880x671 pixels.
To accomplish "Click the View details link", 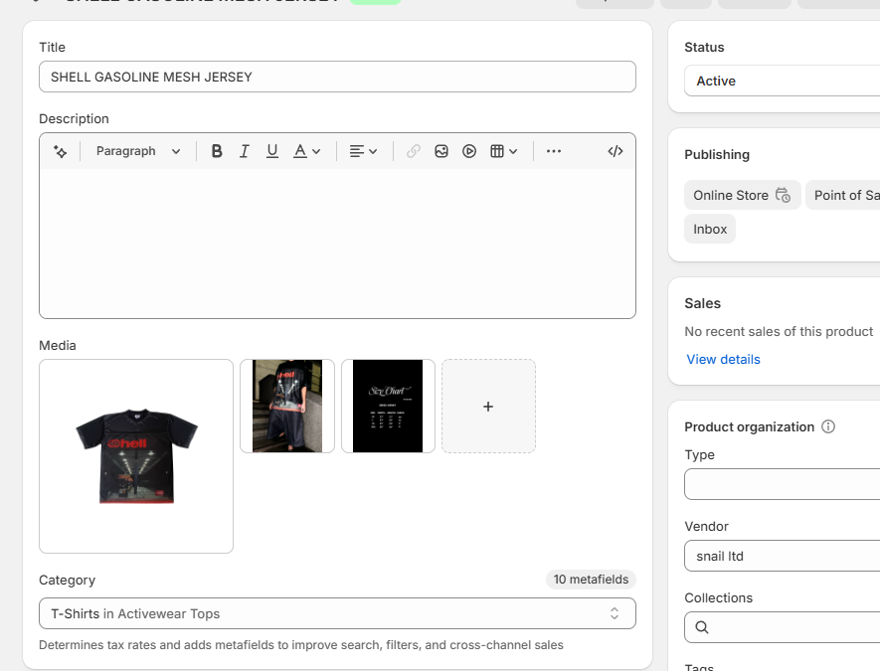I will pyautogui.click(x=723, y=359).
